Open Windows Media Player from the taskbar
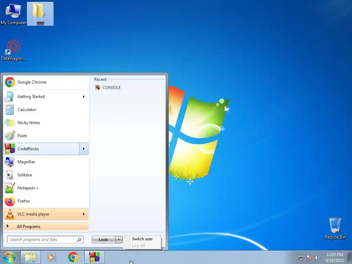The image size is (352, 264). click(x=52, y=257)
